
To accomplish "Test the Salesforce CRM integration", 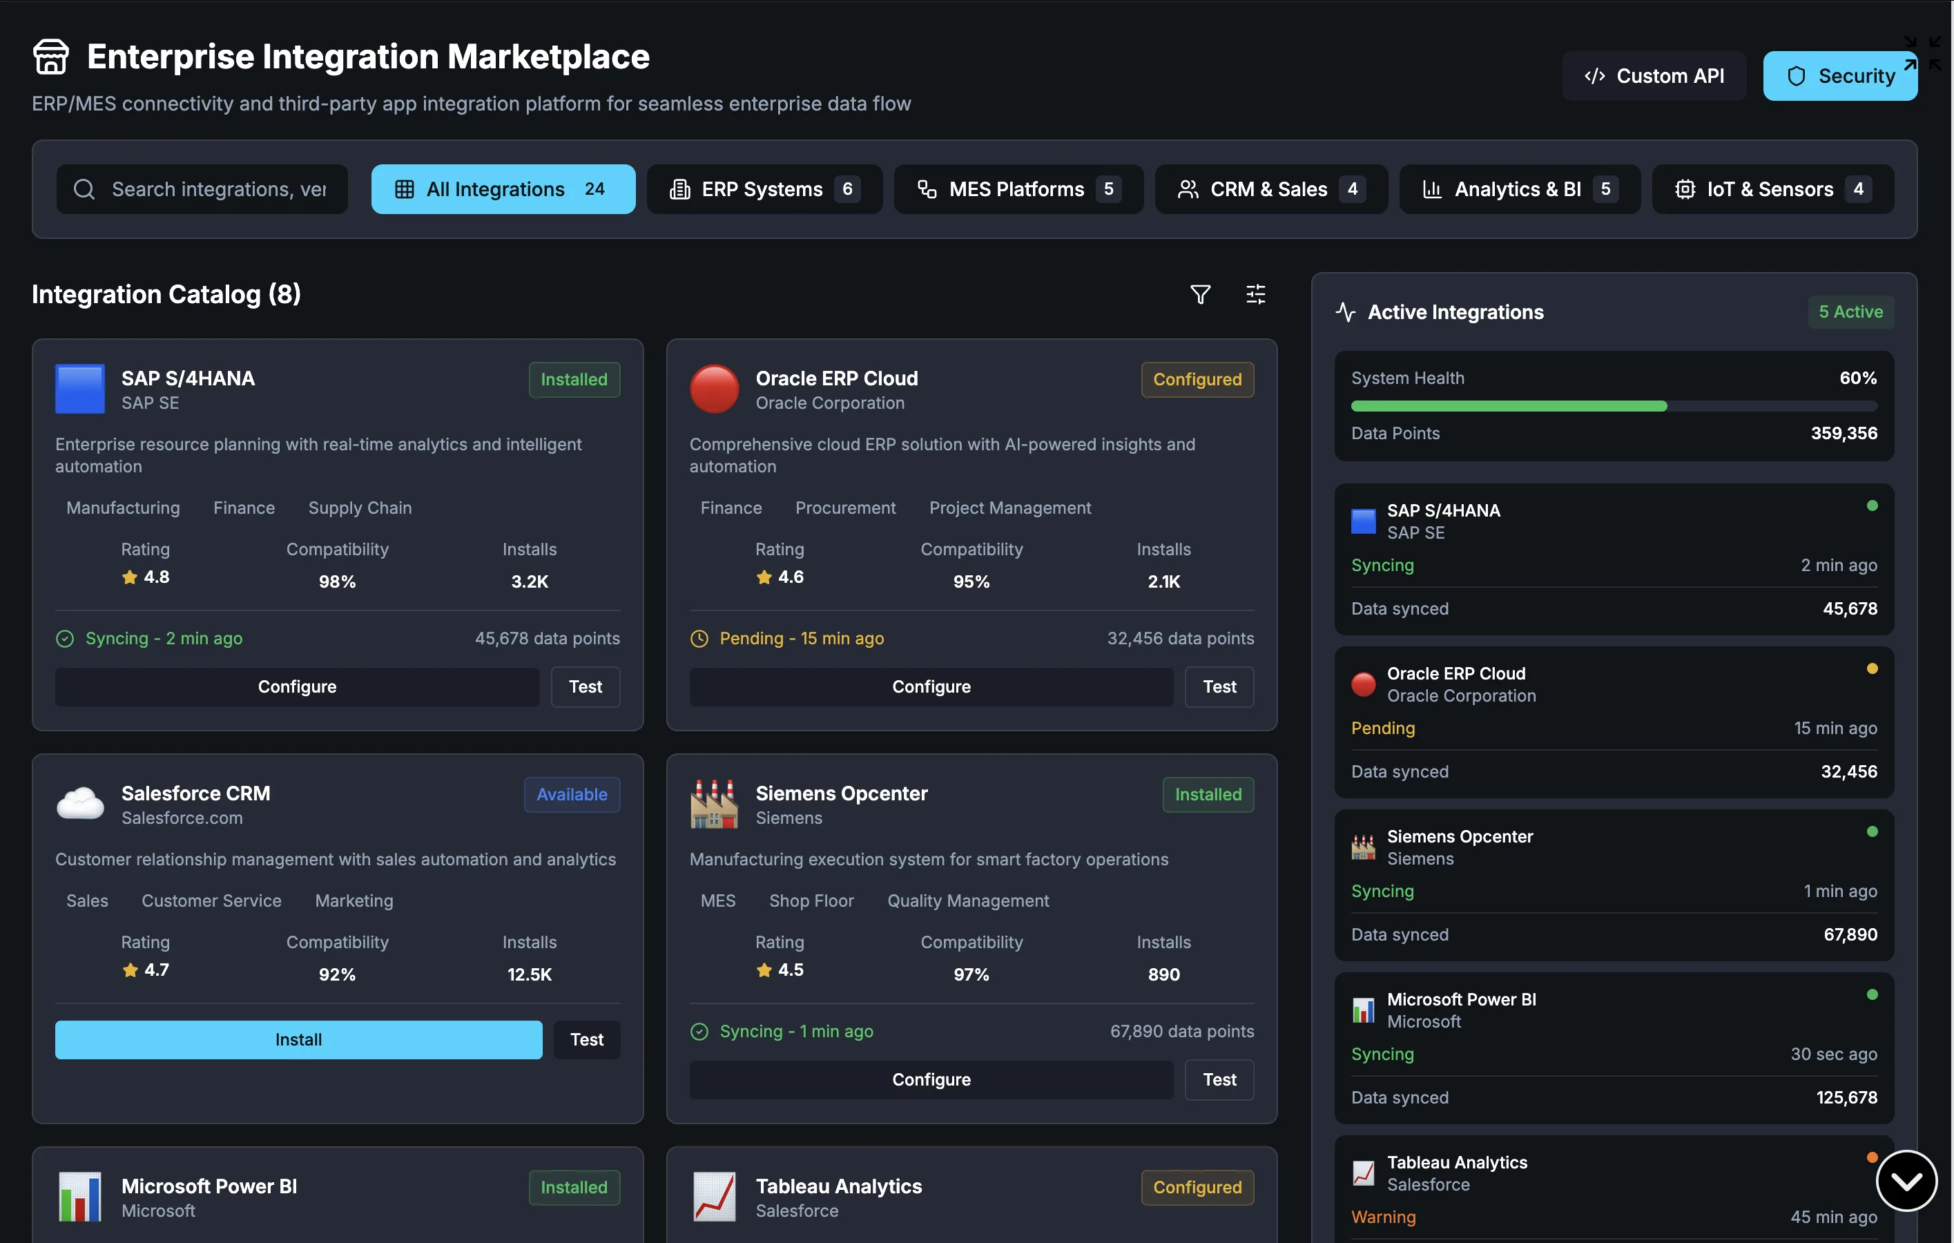I will click(587, 1040).
